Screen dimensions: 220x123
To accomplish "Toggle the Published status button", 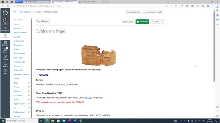I will click(142, 22).
